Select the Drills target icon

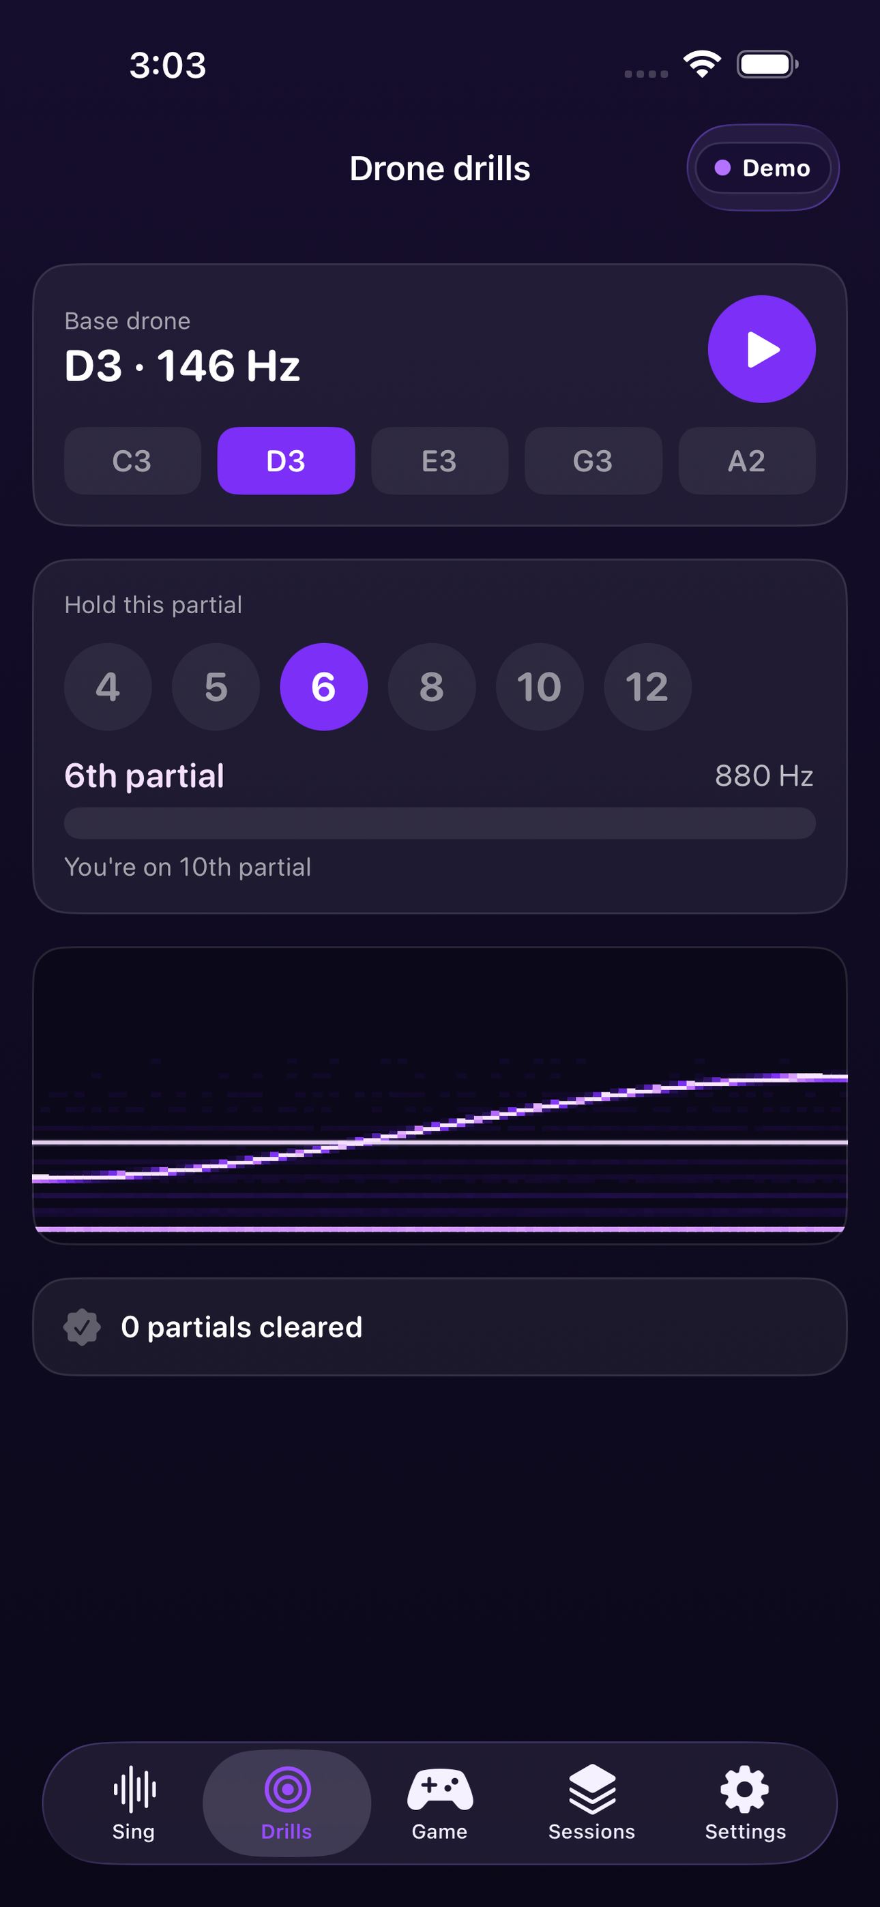tap(287, 1789)
